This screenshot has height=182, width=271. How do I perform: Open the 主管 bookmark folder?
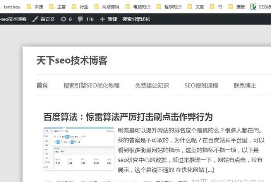click(x=57, y=7)
